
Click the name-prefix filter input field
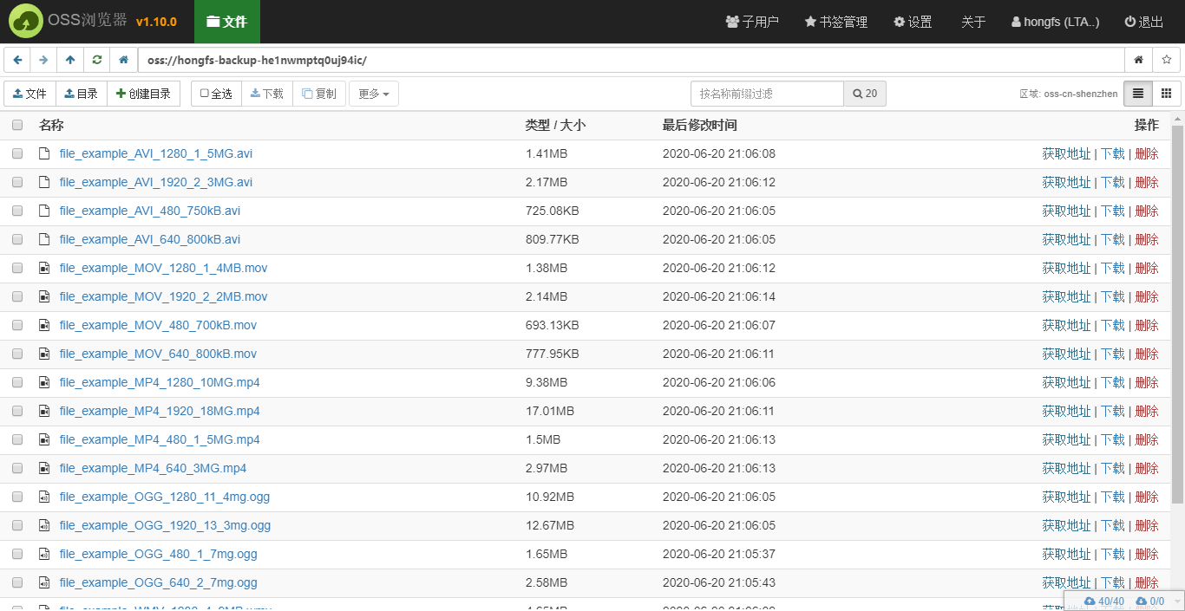pyautogui.click(x=767, y=94)
